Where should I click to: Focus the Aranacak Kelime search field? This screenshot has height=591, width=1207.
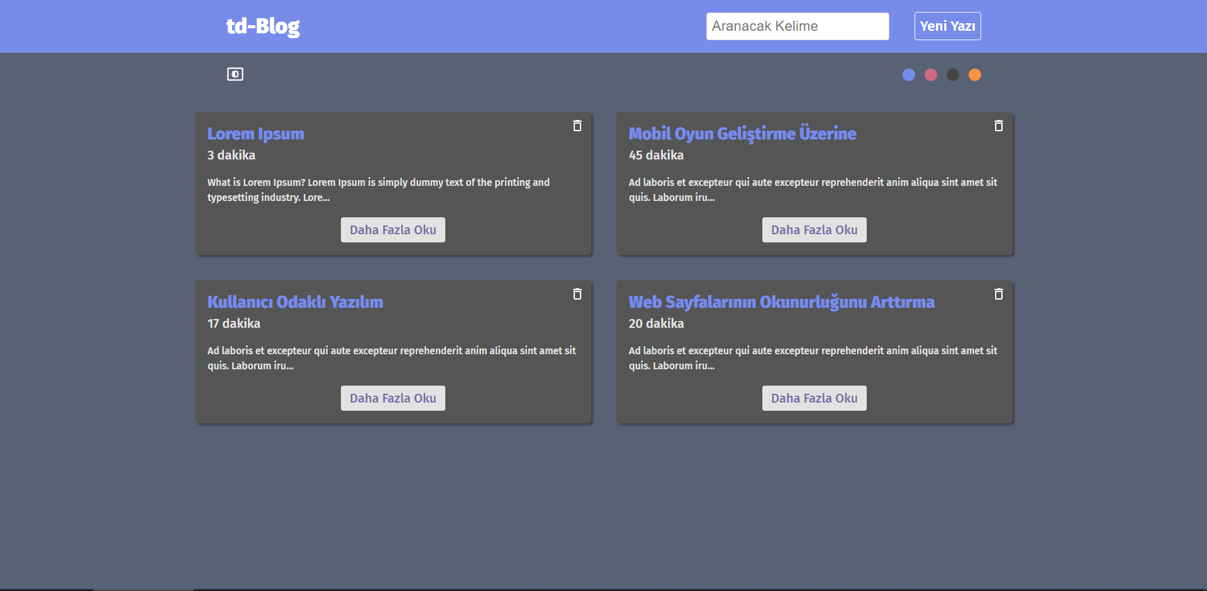(798, 26)
